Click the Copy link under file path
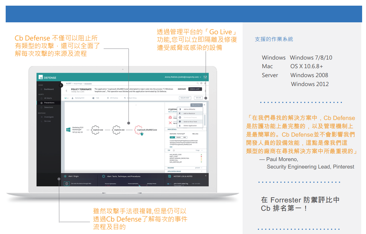366x234 pixels. [171, 147]
